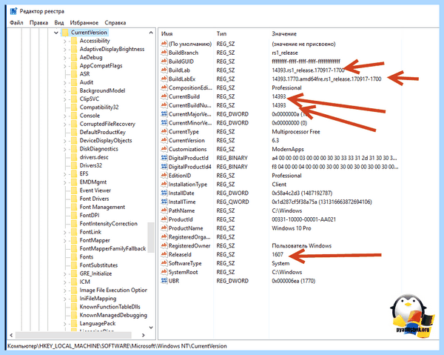444x355 pixels.
Task: Click the EditionID string icon
Action: (x=164, y=176)
